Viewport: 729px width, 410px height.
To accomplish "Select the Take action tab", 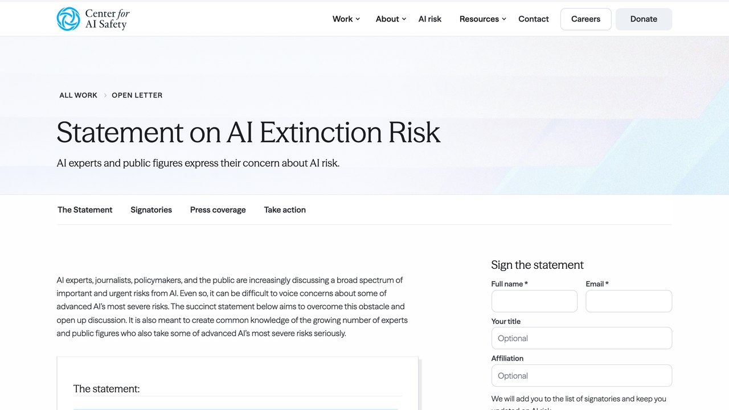I will click(x=285, y=210).
